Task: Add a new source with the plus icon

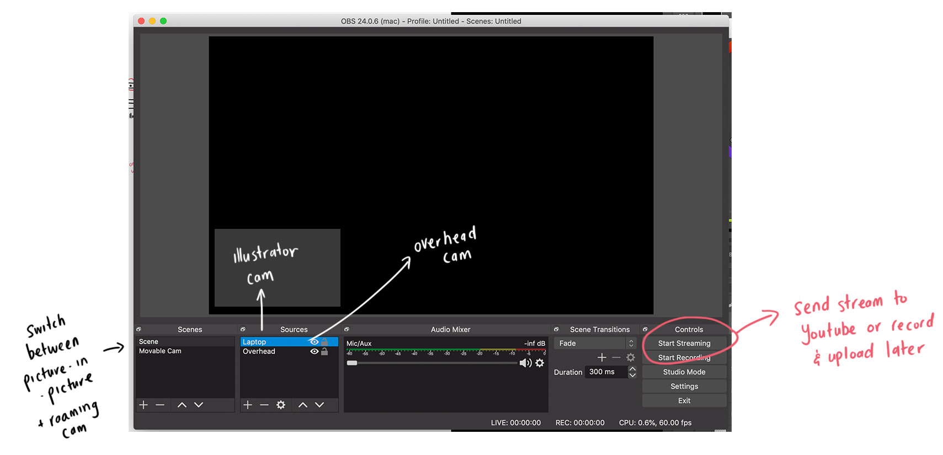Action: click(248, 405)
